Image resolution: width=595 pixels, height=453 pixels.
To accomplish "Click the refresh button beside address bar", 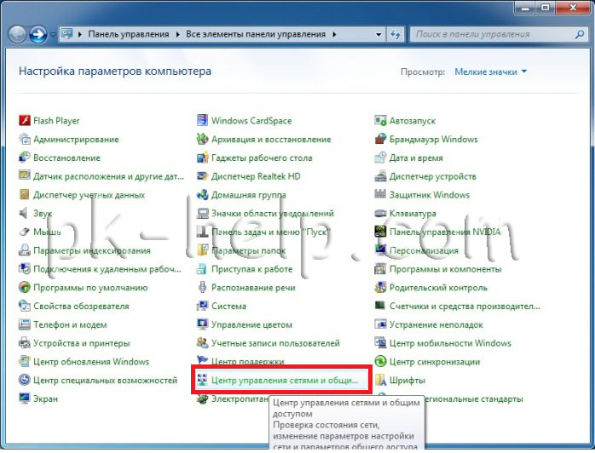I will click(x=396, y=35).
